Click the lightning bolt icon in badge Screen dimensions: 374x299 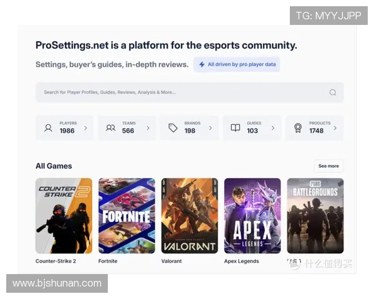click(201, 64)
